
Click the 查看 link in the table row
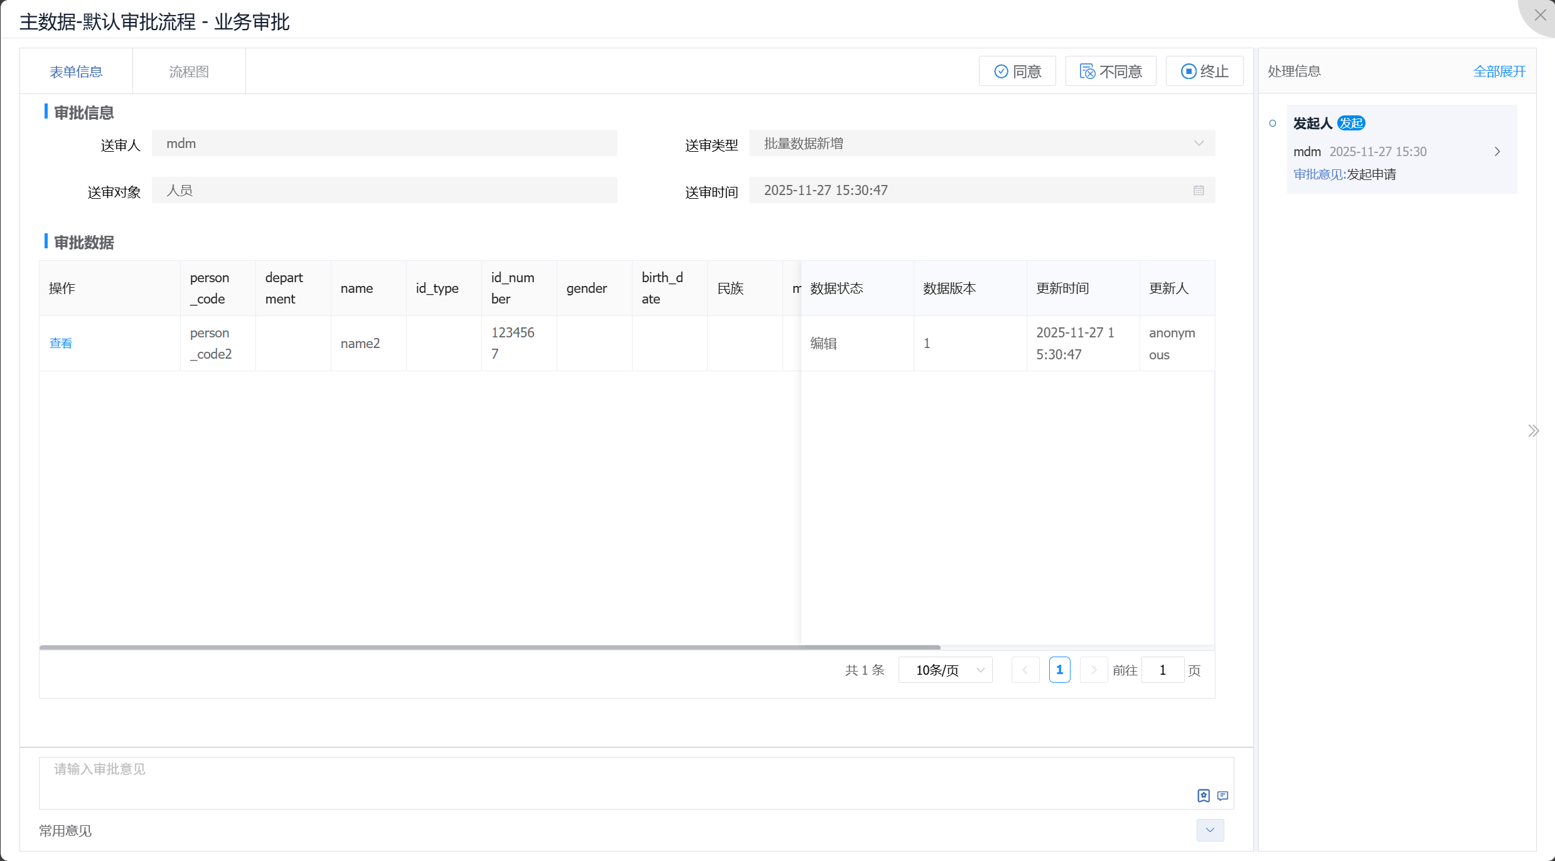coord(61,343)
